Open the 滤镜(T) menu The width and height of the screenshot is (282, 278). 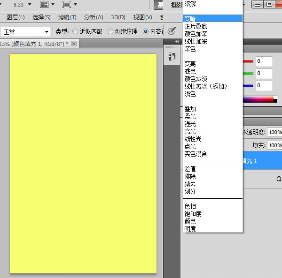click(x=67, y=17)
